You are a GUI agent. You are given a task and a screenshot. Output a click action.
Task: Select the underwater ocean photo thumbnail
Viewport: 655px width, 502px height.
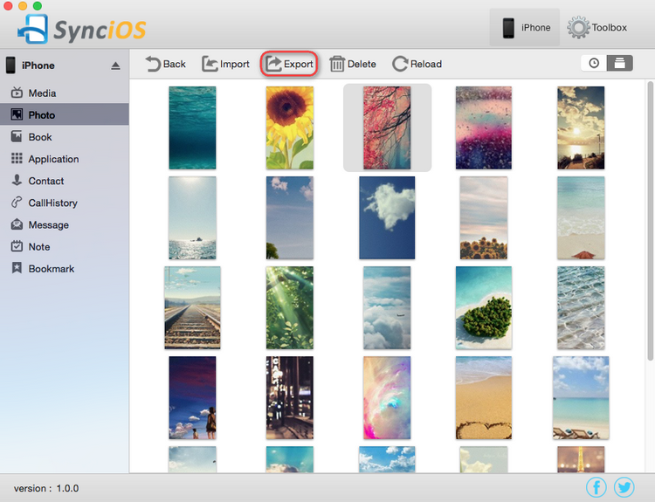point(192,127)
